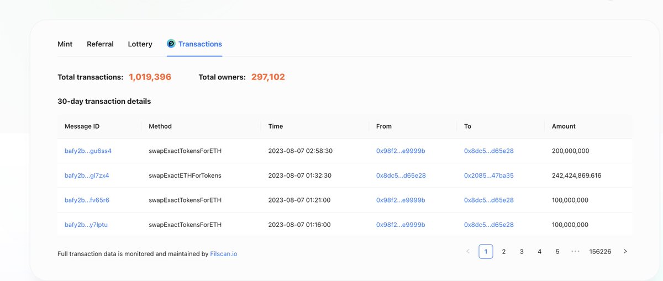Image resolution: width=663 pixels, height=281 pixels.
Task: Select the Total owners label
Action: (222, 77)
